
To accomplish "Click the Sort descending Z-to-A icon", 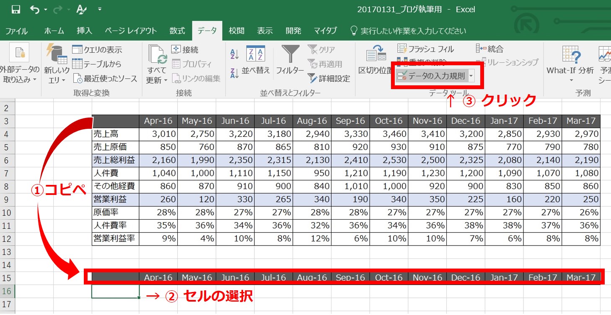I will 234,74.
